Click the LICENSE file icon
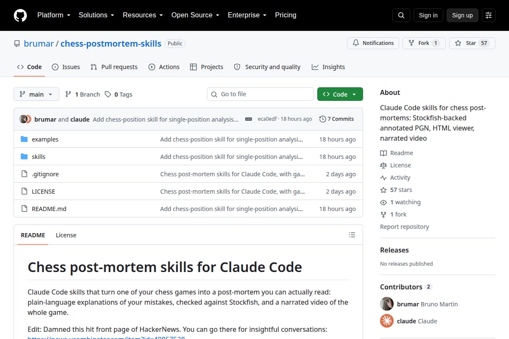 coord(24,192)
